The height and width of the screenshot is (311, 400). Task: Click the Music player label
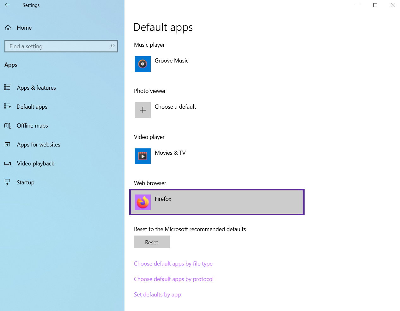[149, 45]
